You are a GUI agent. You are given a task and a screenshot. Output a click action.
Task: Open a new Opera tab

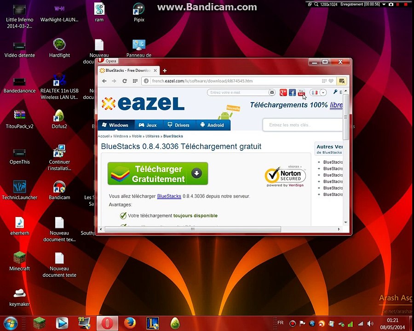pyautogui.click(x=165, y=70)
